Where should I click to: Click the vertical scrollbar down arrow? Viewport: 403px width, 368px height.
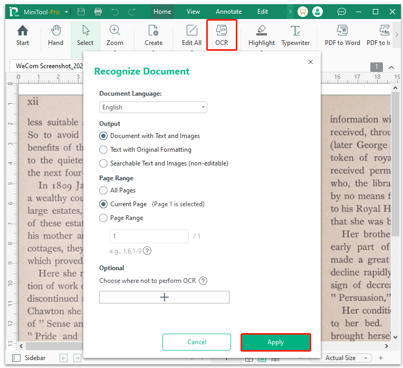click(396, 337)
